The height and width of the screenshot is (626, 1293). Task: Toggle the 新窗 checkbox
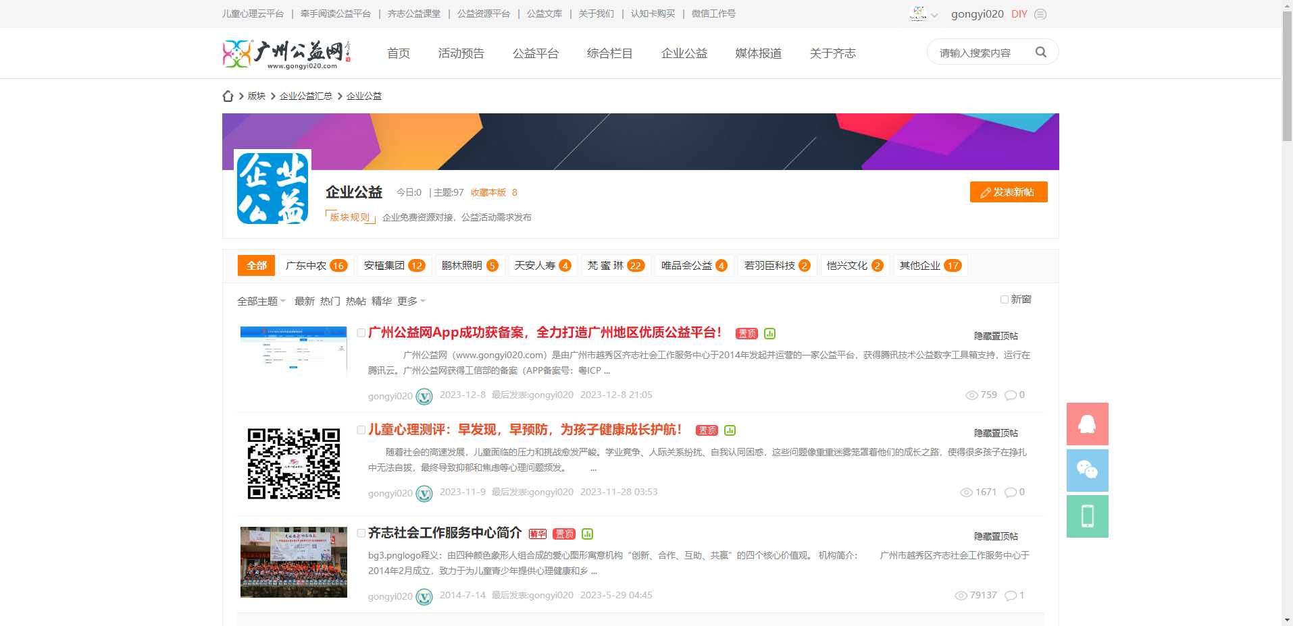(x=1005, y=300)
